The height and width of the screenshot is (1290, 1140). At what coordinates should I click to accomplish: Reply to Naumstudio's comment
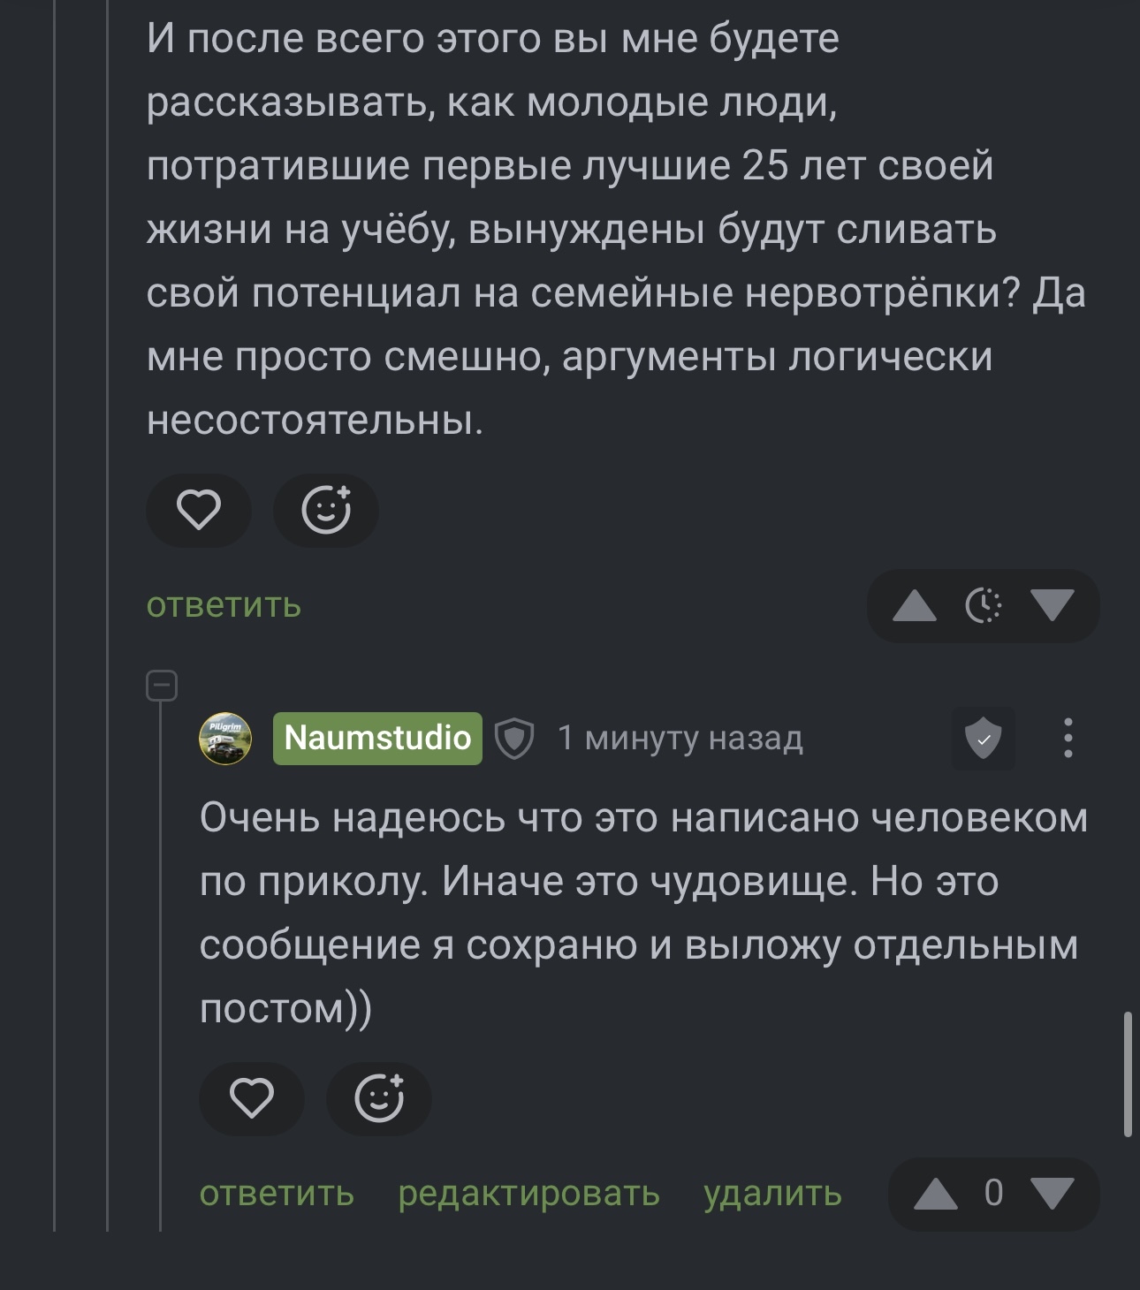pyautogui.click(x=277, y=1194)
